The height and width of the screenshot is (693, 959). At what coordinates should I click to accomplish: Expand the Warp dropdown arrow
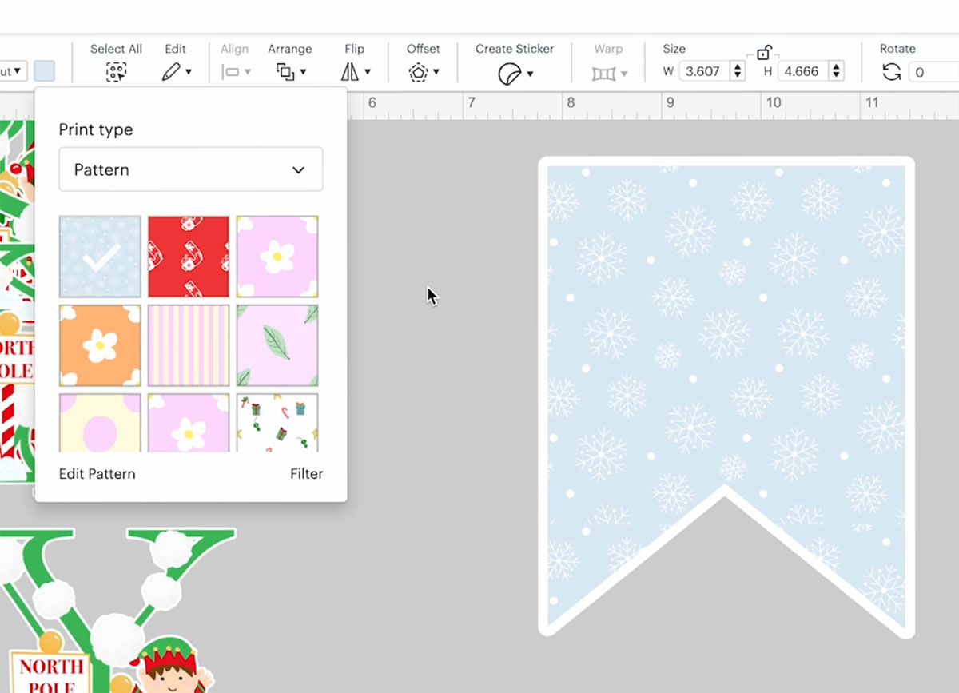[624, 74]
